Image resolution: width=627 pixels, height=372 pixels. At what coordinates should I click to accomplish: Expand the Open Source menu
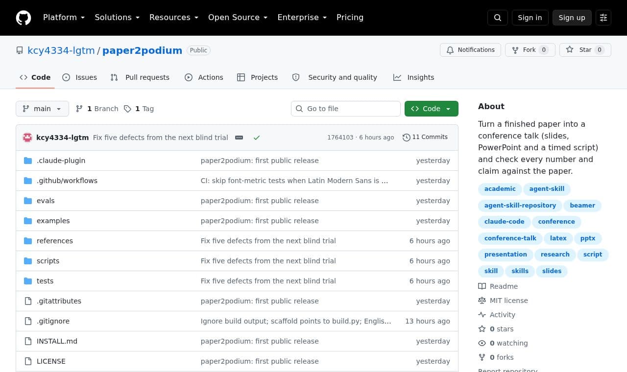[238, 18]
